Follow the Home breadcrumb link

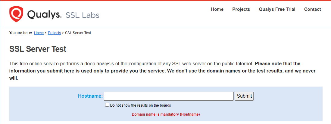[39, 33]
